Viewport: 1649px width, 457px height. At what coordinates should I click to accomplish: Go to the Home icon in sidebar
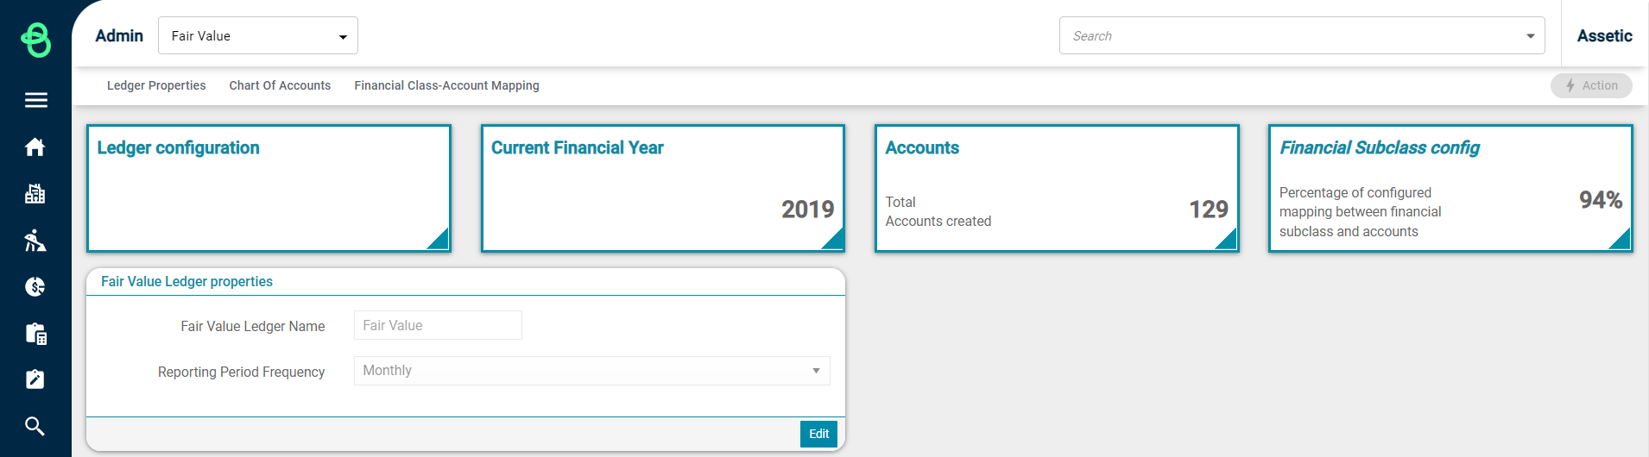click(35, 147)
